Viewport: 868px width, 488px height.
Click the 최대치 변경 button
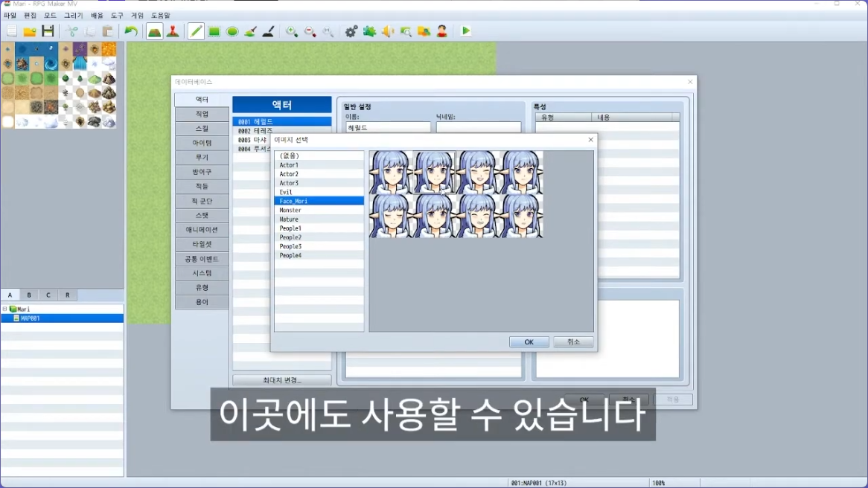click(282, 380)
